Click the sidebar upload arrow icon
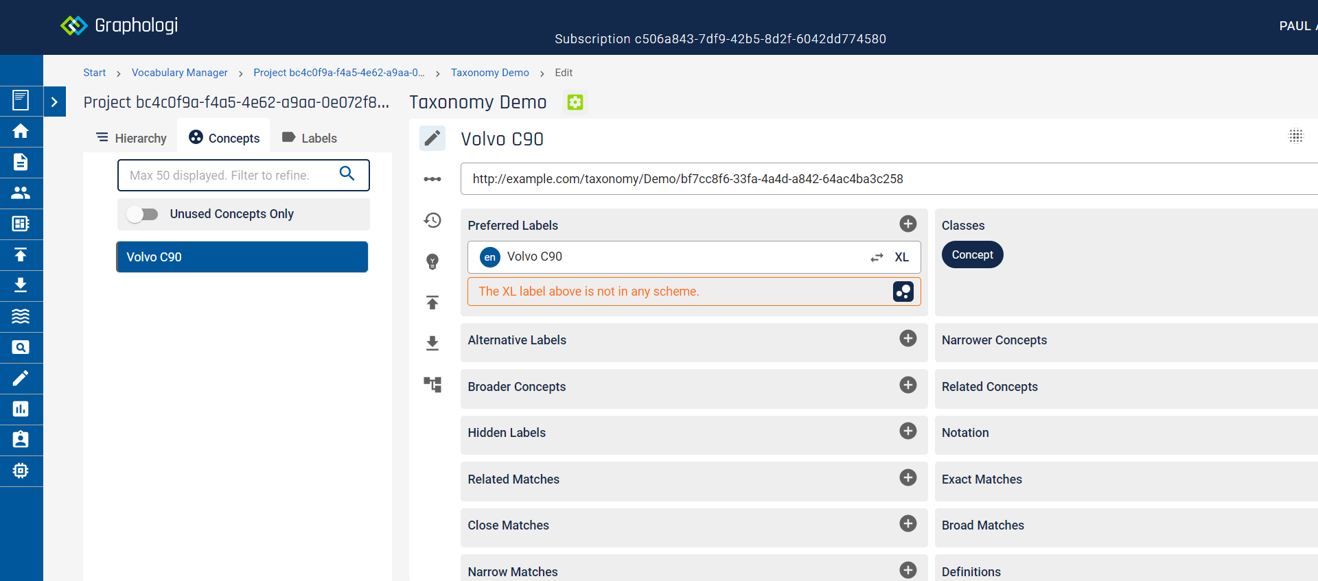 point(21,254)
